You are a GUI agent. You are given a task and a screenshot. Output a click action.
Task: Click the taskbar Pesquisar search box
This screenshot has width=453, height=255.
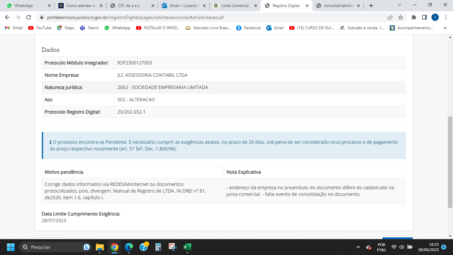tap(55, 247)
